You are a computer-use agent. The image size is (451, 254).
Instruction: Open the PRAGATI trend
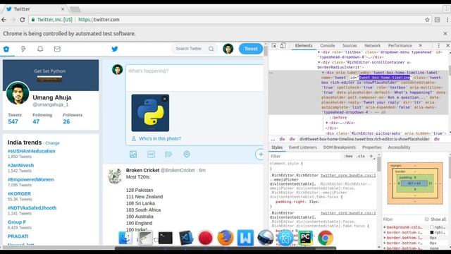click(18, 236)
